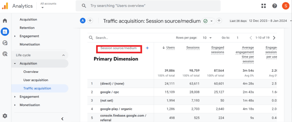Open the Help question mark icon

click(x=275, y=6)
